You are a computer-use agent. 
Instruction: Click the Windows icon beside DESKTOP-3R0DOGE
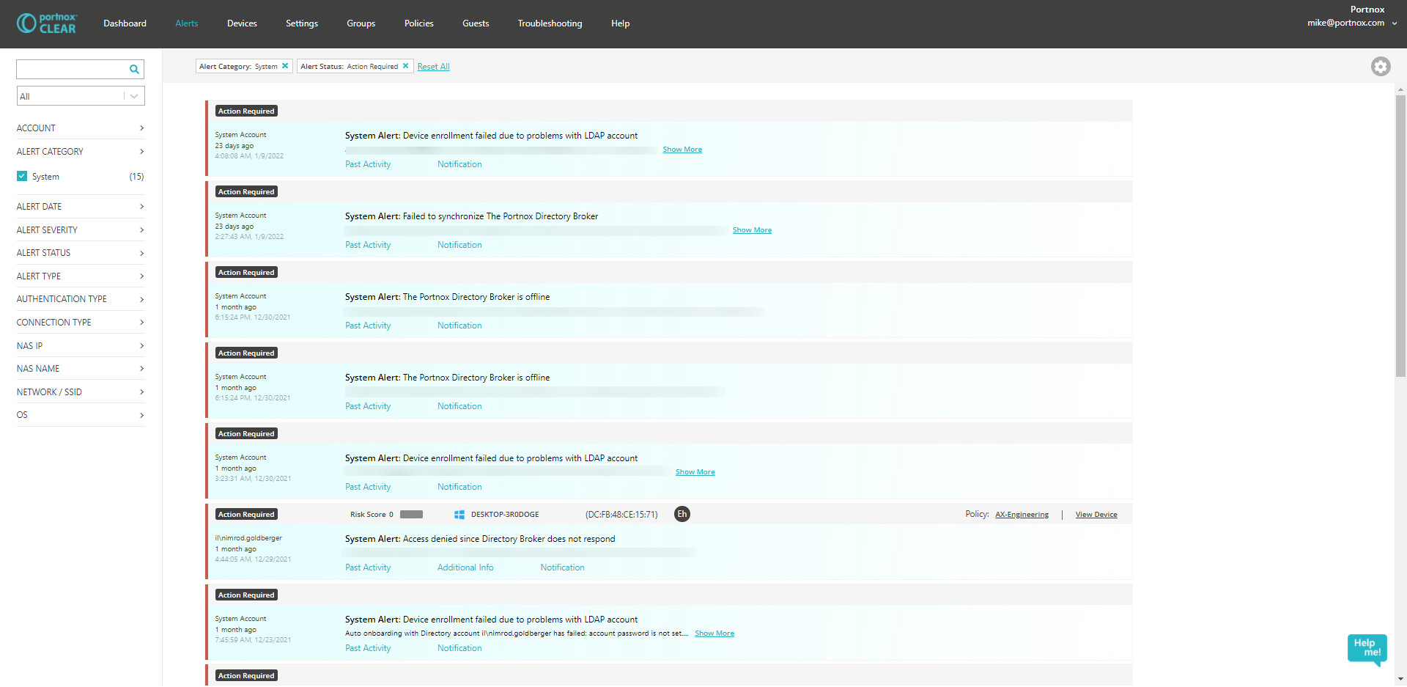(459, 515)
